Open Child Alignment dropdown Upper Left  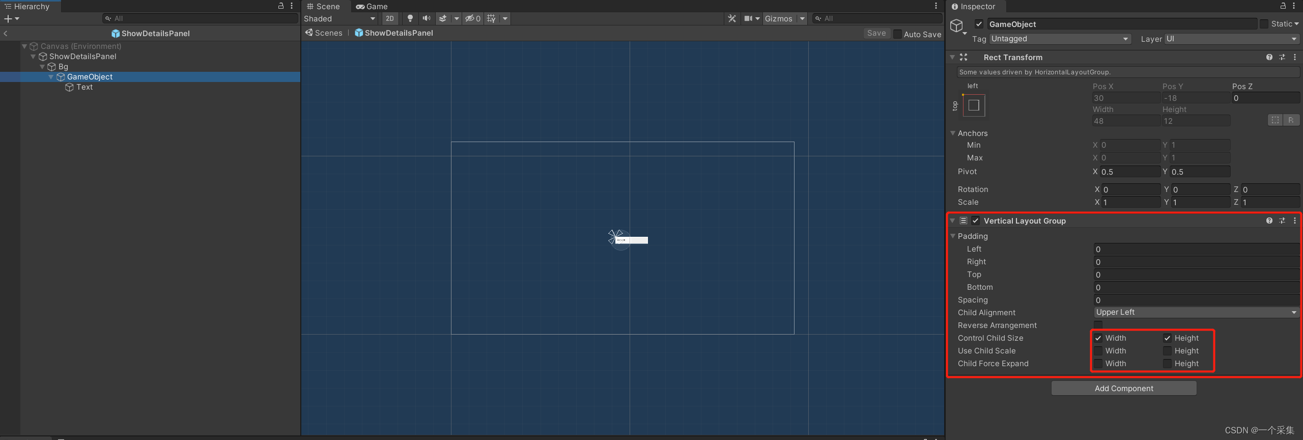1197,312
